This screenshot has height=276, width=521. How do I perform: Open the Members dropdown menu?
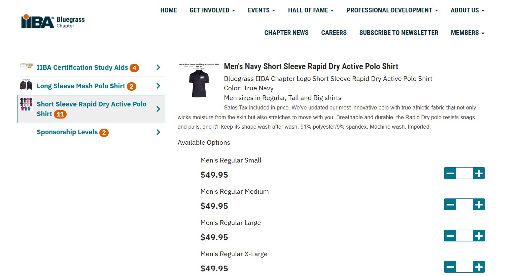467,33
